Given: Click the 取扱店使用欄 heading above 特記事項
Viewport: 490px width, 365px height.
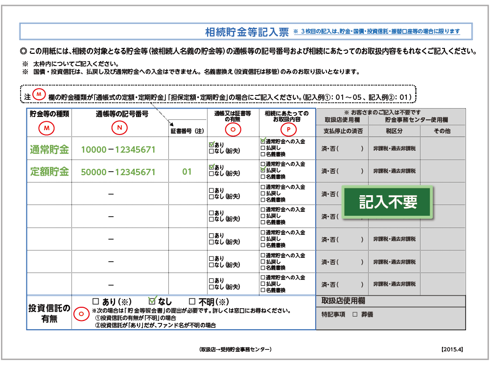Looking at the screenshot, I should (x=343, y=301).
